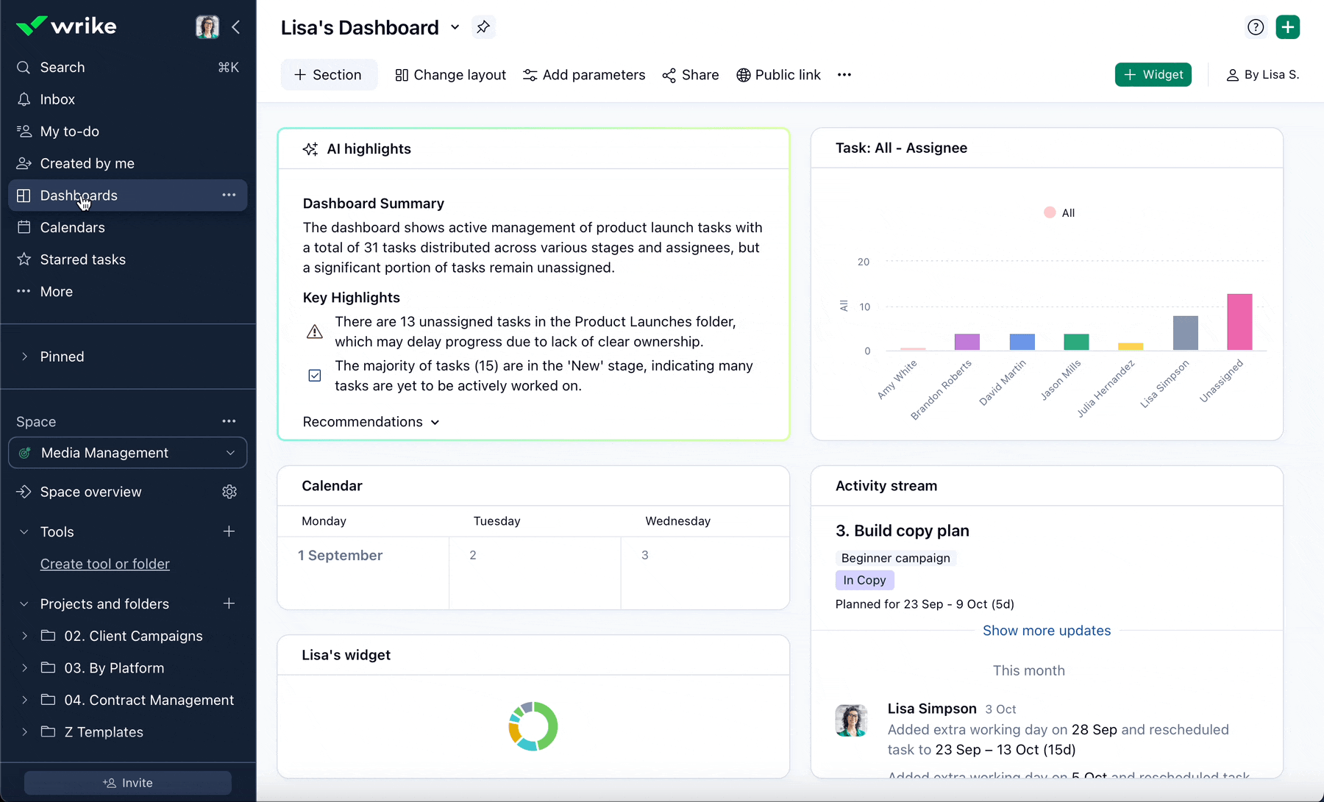Viewport: 1324px width, 802px height.
Task: Open the By Lisa S. owner filter
Action: pos(1262,75)
